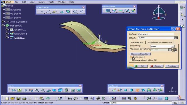The height and width of the screenshot is (105, 187).
Task: Click the Multi-sections surface icon in Surfaces toolbar
Action: point(155,90)
